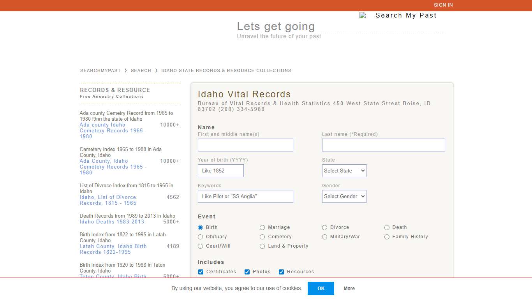Viewport: 532px width, 299px height.
Task: Uncheck the Photos checkbox
Action: [x=247, y=272]
